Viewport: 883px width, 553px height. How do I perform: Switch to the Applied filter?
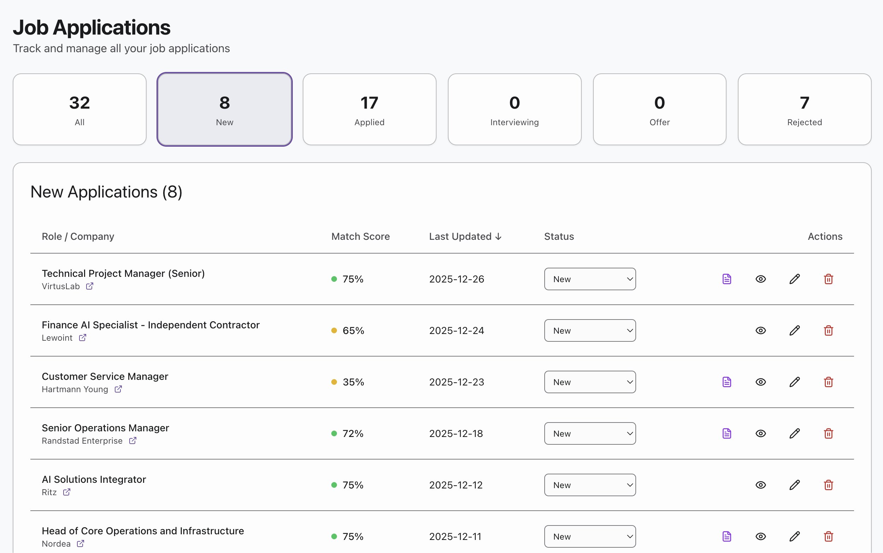(x=369, y=109)
